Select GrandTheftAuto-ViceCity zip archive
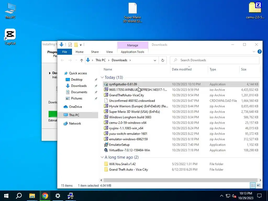This screenshot has width=268, height=201. click(x=181, y=95)
